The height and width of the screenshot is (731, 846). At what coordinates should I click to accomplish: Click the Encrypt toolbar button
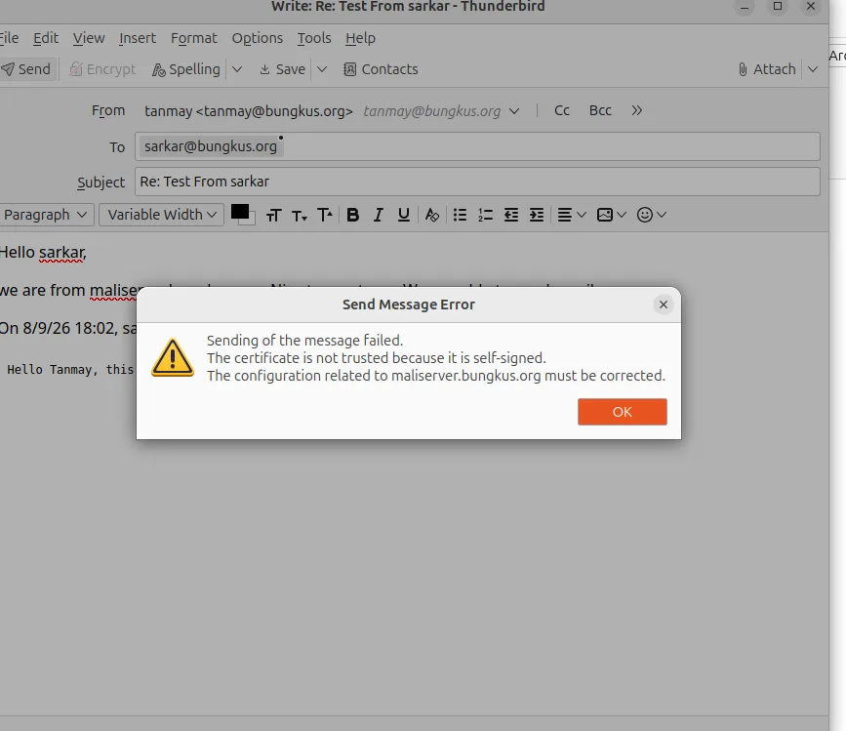click(x=102, y=69)
